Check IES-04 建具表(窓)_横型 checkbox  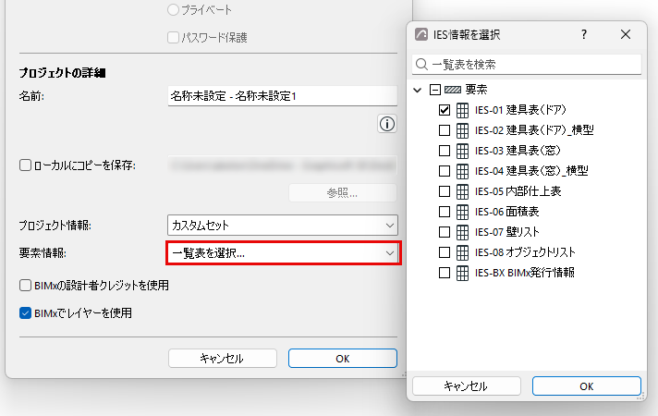pos(444,171)
